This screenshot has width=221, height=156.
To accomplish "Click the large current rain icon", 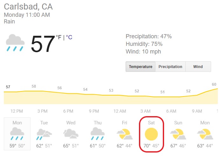I will [x=15, y=43].
